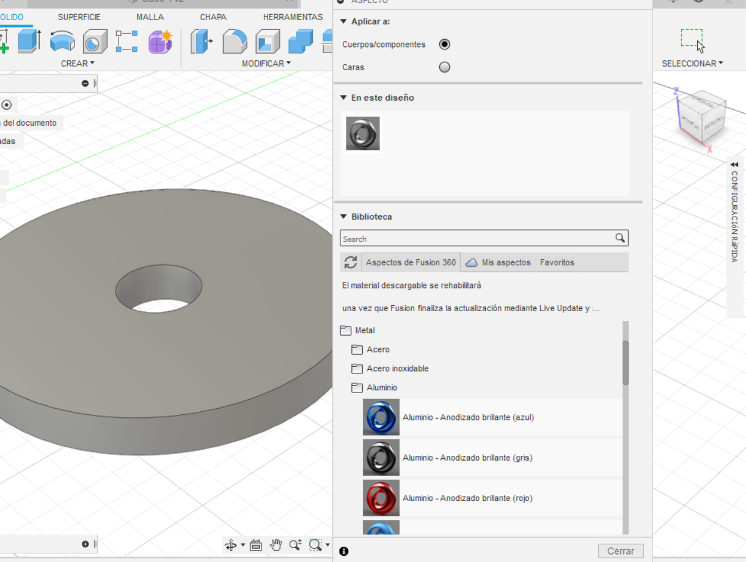The width and height of the screenshot is (746, 562).
Task: Select the Fillet tool icon
Action: coord(235,41)
